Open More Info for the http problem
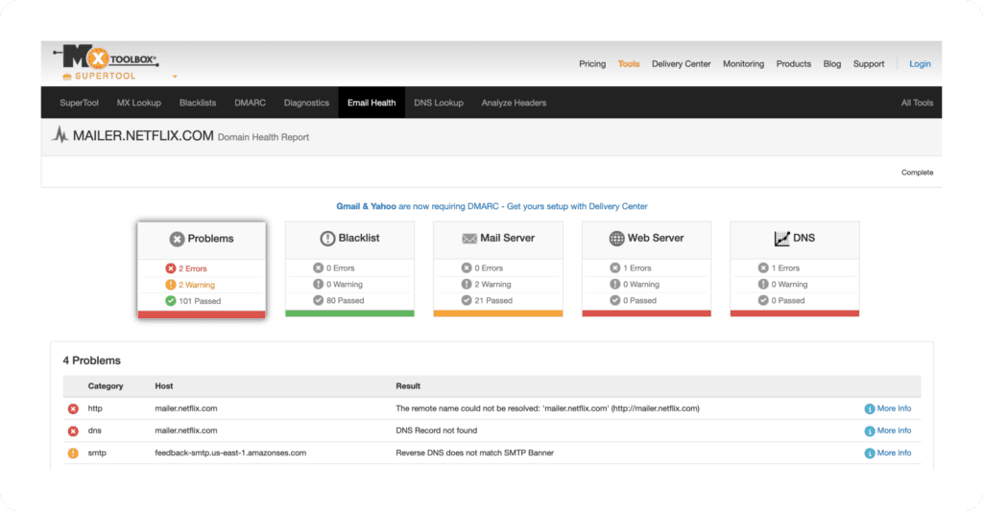 coord(887,408)
